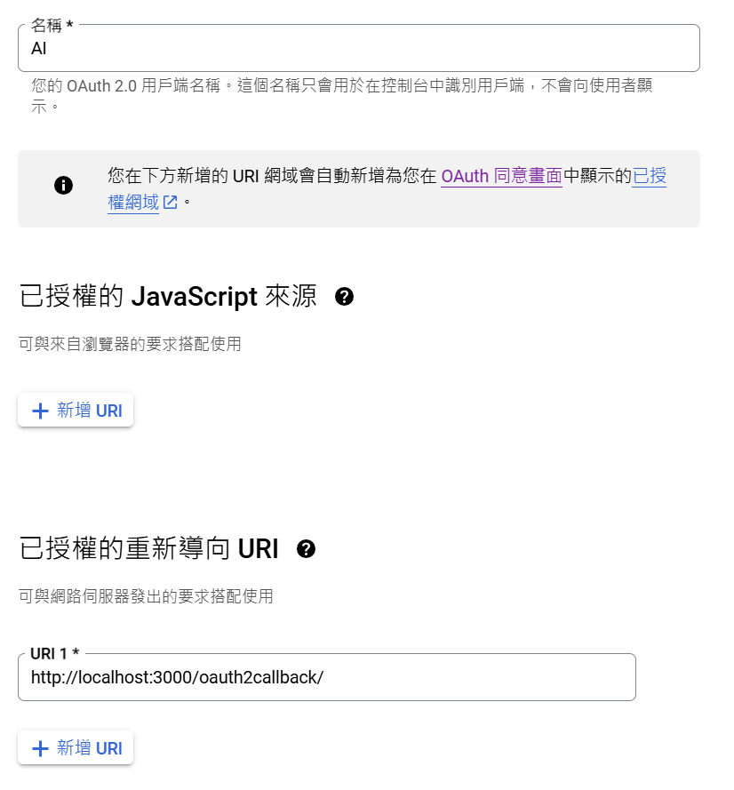Click the URI 1 * field label
This screenshot has height=790, width=734.
pos(54,653)
